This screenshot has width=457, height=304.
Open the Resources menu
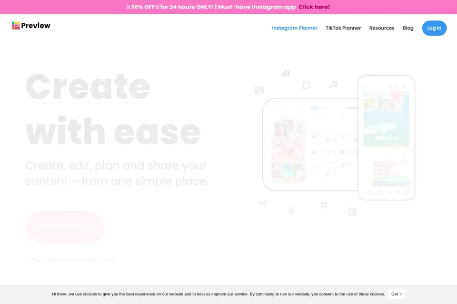pos(381,28)
